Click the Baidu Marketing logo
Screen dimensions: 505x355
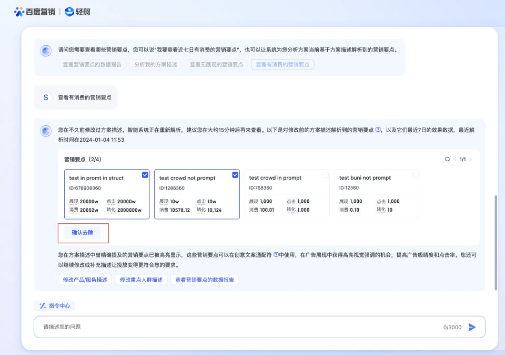34,11
